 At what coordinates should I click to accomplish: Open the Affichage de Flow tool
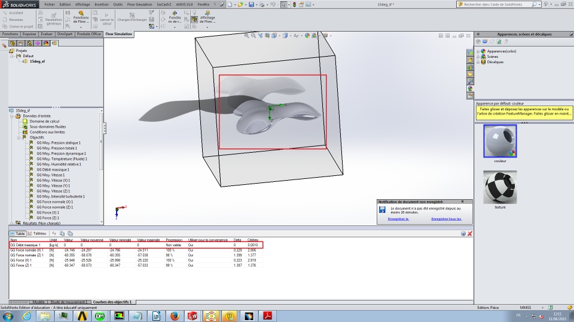(207, 17)
